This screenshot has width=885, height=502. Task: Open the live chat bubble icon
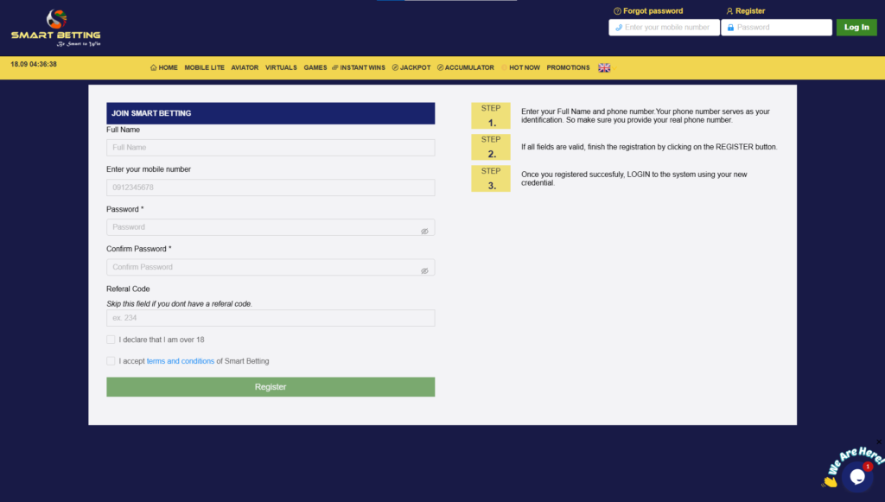point(857,477)
